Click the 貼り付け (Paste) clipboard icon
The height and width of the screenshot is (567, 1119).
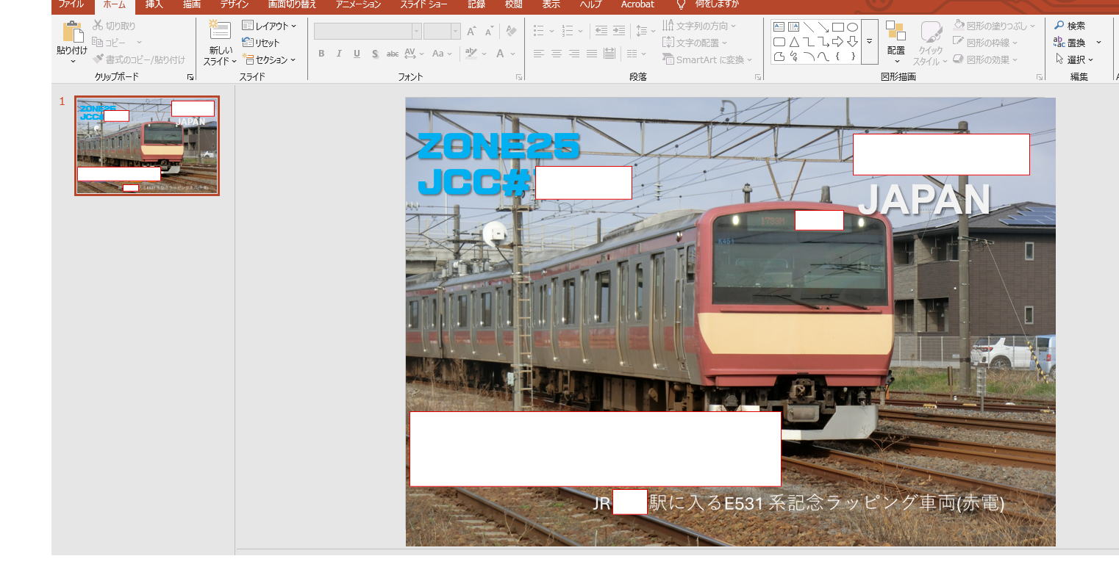pos(73,32)
